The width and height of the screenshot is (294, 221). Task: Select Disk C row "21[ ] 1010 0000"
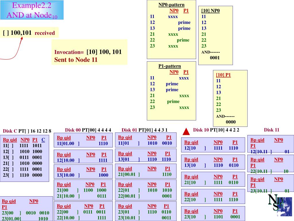pos(22,163)
